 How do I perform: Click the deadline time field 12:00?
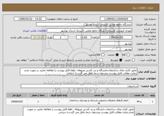[84, 37]
